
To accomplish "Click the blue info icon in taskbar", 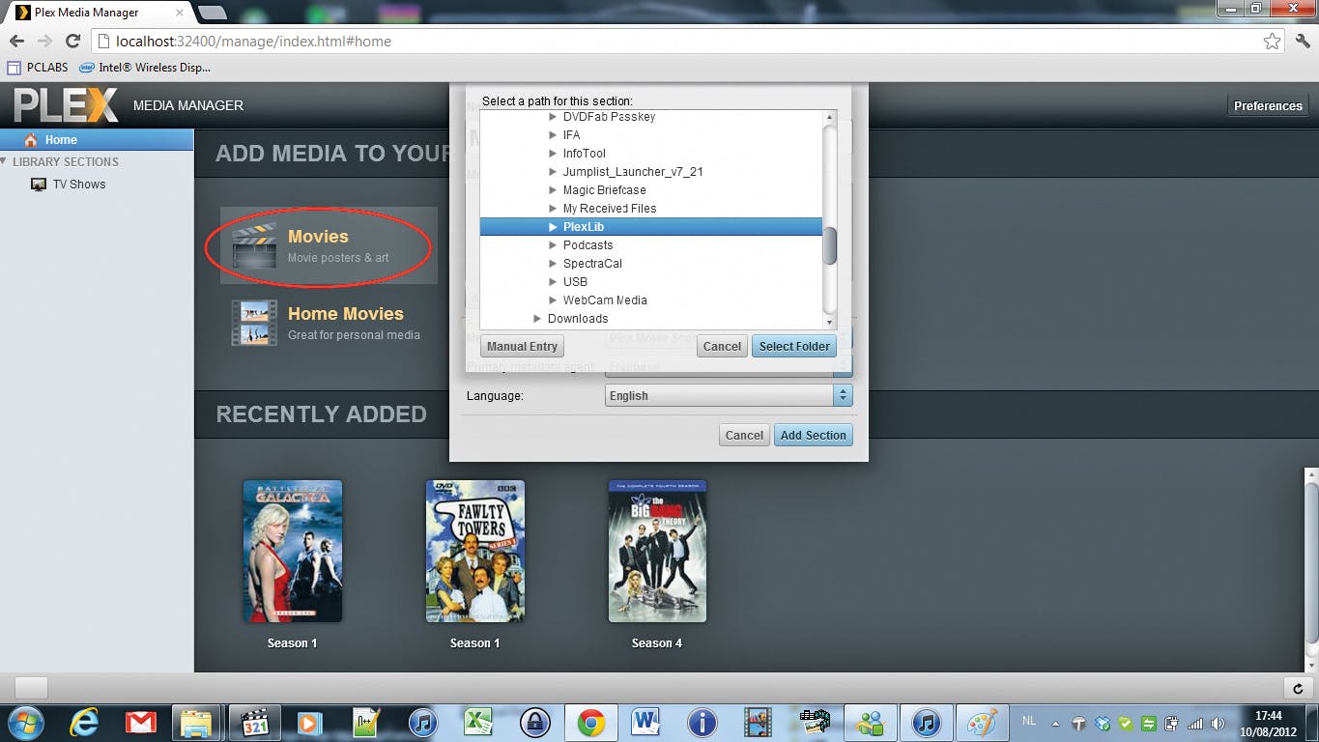I will click(x=703, y=723).
